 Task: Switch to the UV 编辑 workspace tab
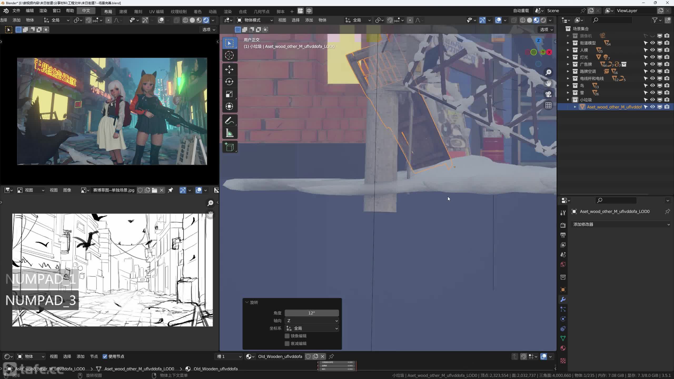point(156,11)
